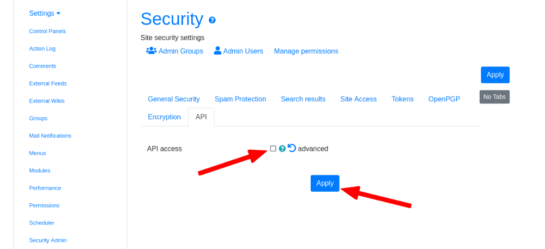Click the Site Access tab

pos(359,99)
